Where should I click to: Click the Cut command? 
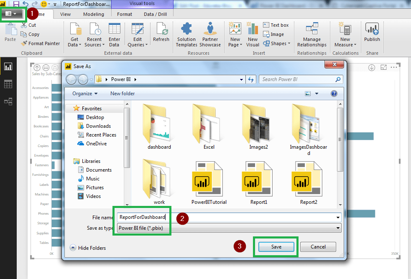coord(28,25)
